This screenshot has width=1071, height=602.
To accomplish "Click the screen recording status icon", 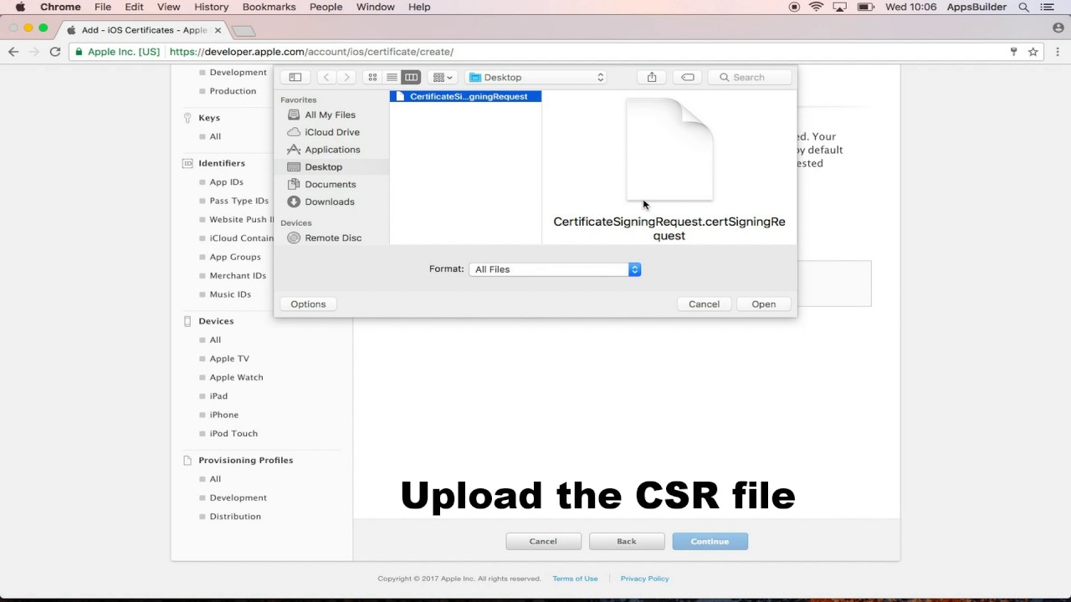I will click(794, 7).
